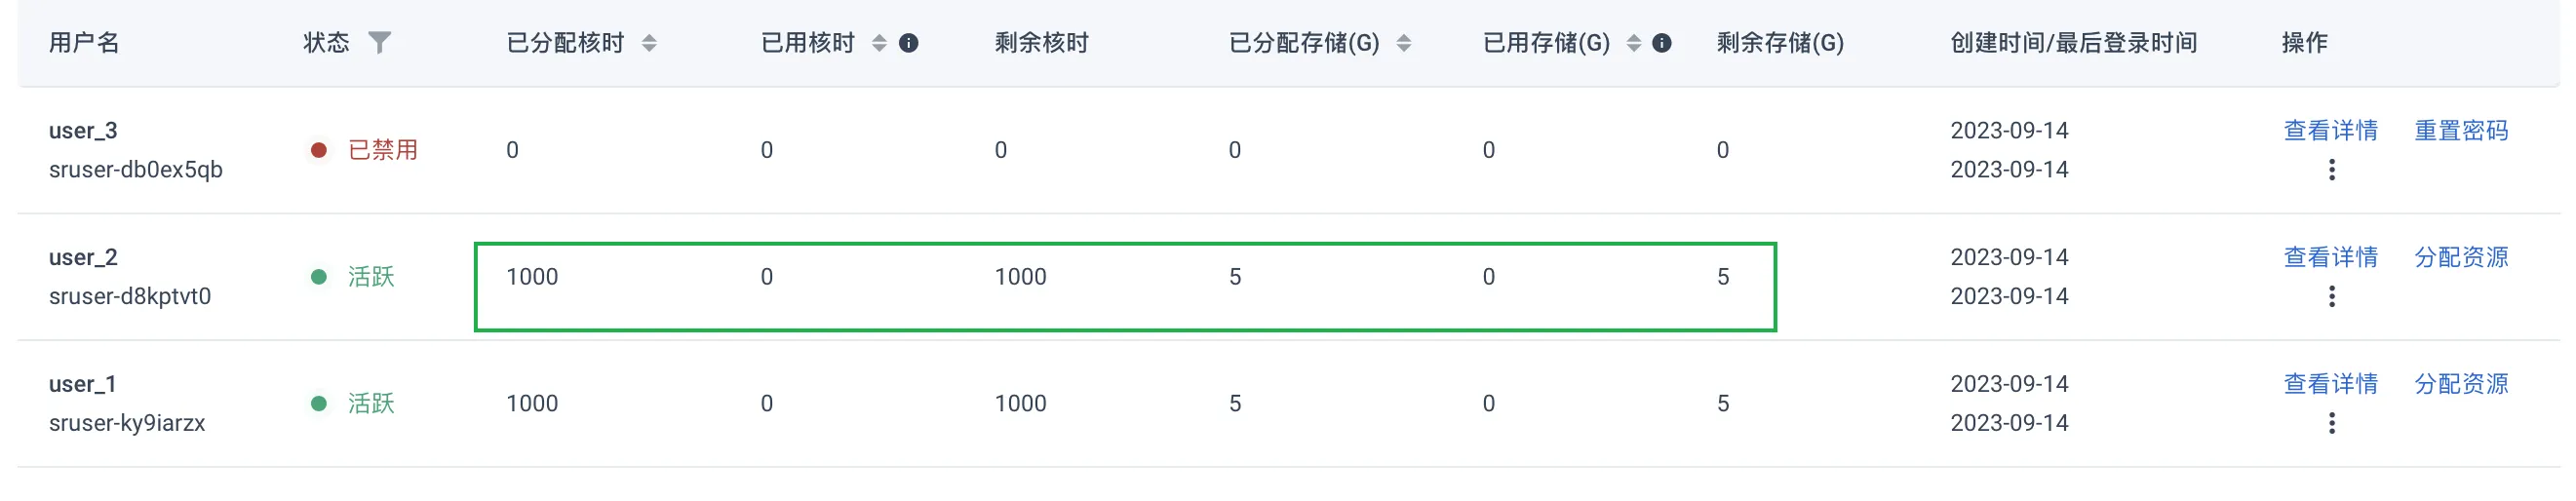Open more actions menu for user_3
This screenshot has height=501, width=2576.
2331,170
